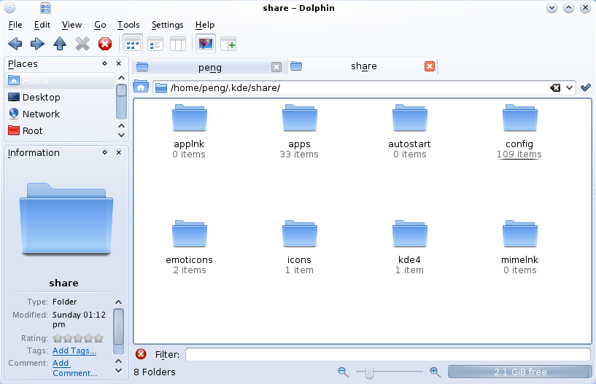Expand the window menu icon in title bar
Viewport: 596px width, 384px height.
tap(45, 8)
